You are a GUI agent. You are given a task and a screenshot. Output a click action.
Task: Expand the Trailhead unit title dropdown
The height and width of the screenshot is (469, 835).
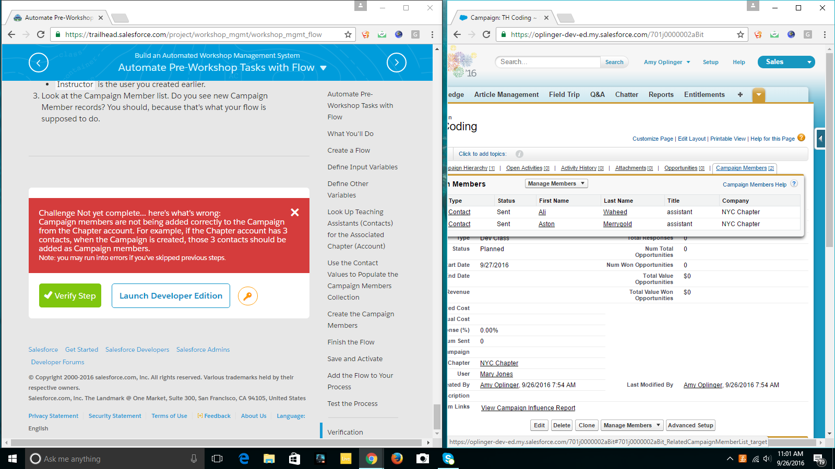click(324, 68)
